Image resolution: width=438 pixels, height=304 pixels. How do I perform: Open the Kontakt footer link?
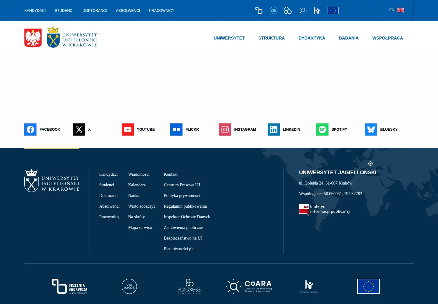tap(171, 174)
